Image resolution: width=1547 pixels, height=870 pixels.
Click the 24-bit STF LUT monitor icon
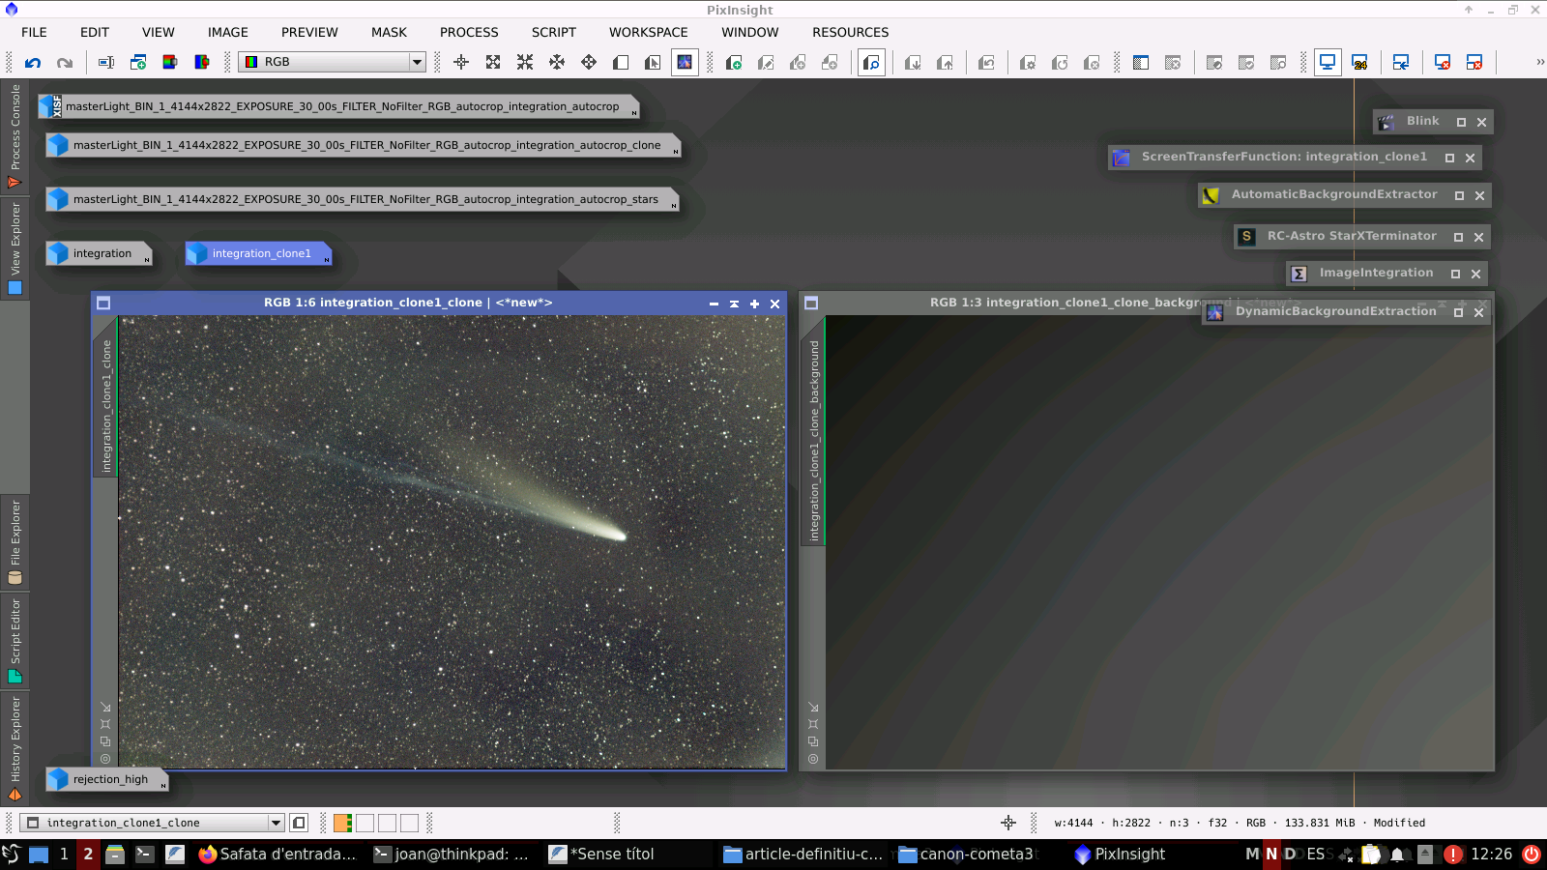(x=1359, y=63)
